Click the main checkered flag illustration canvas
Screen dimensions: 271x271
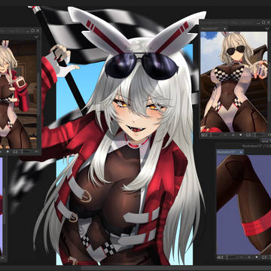click(x=124, y=154)
